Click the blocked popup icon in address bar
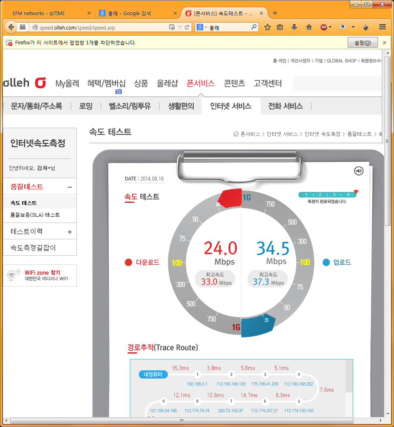This screenshot has width=394, height=427. click(172, 27)
